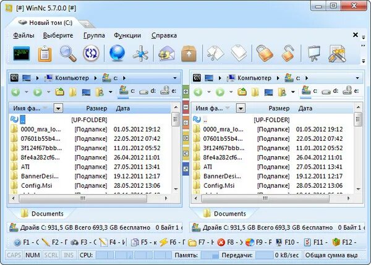Click the plus button on the center divider
The height and width of the screenshot is (265, 371).
(186, 91)
